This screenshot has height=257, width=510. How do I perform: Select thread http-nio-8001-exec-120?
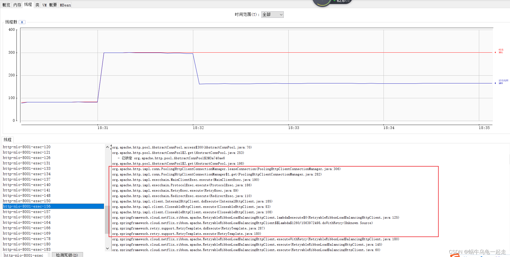click(x=53, y=147)
